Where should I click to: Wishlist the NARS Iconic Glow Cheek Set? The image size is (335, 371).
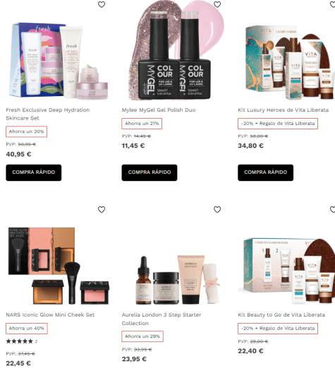[x=102, y=209]
